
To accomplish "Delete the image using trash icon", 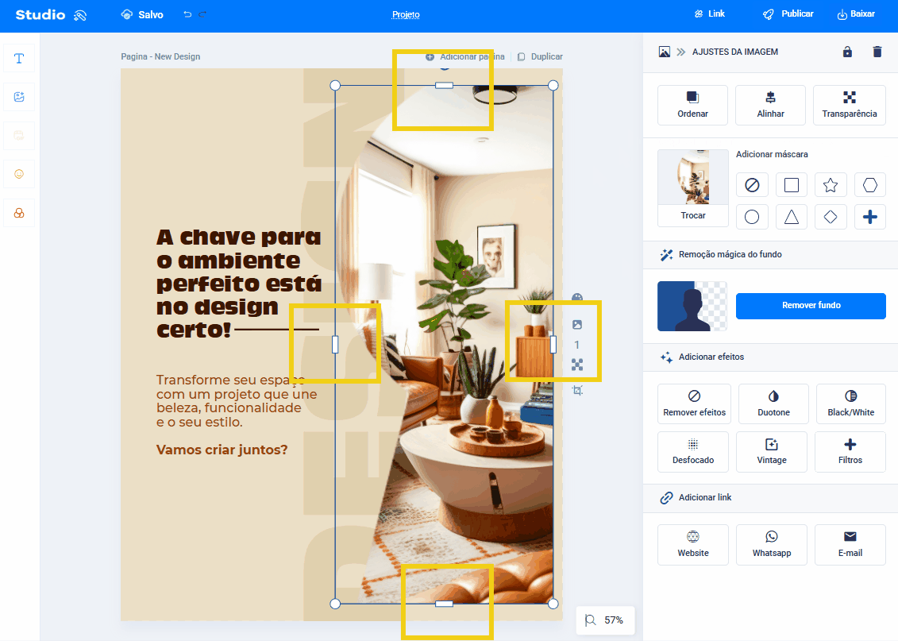I will coord(877,52).
